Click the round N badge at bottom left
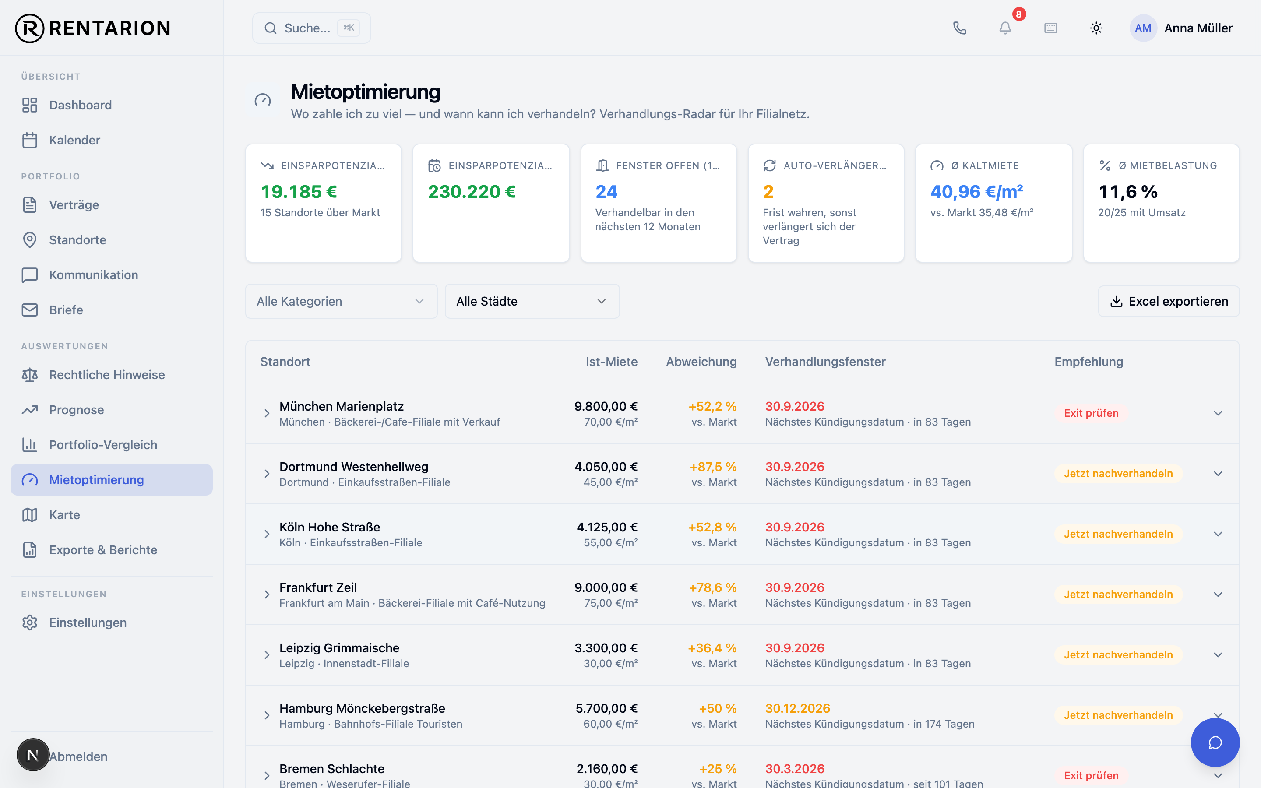 tap(33, 754)
